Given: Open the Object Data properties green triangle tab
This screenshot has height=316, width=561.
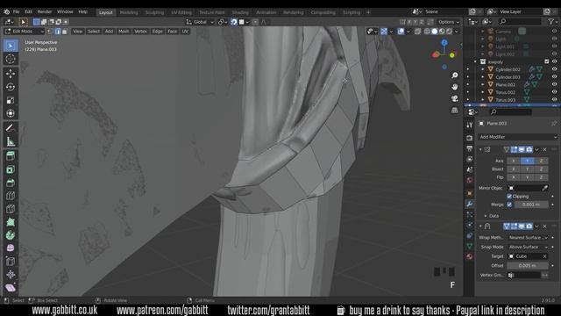Looking at the screenshot, I should [x=470, y=246].
